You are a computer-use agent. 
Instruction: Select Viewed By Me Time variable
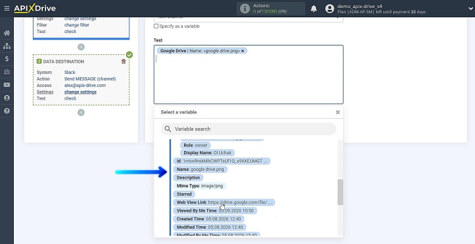[215, 210]
